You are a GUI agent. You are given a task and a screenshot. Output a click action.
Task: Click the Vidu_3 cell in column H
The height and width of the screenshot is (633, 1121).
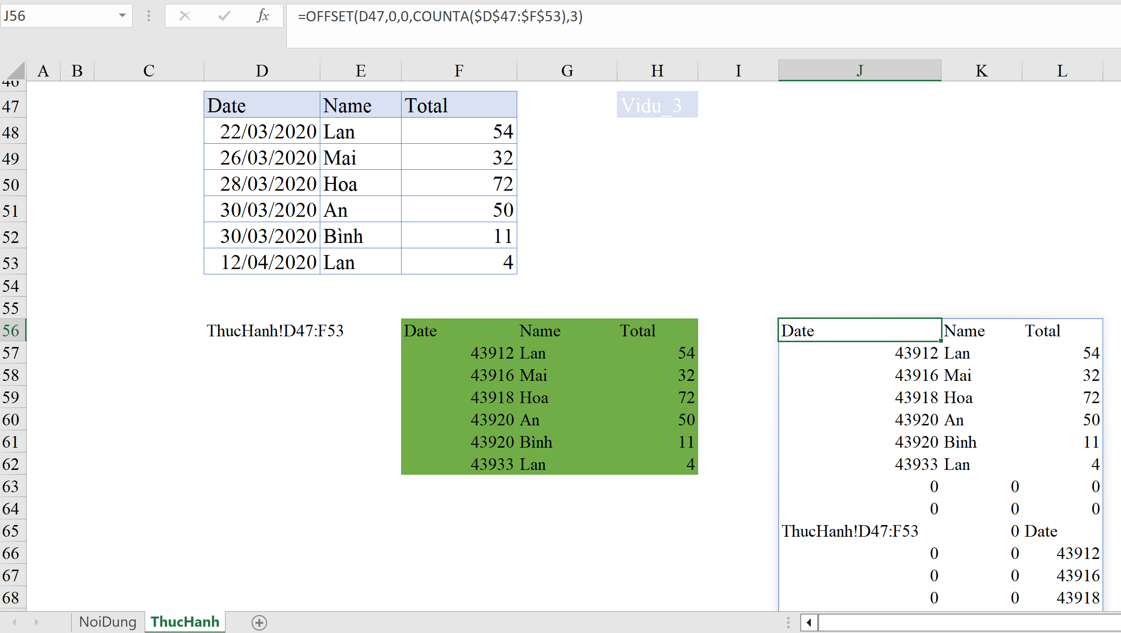pos(657,105)
